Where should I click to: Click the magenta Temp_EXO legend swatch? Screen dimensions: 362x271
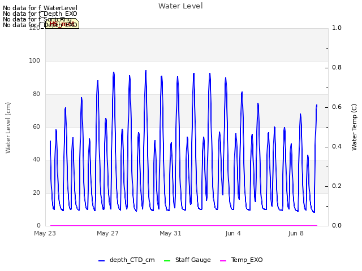[223, 261]
